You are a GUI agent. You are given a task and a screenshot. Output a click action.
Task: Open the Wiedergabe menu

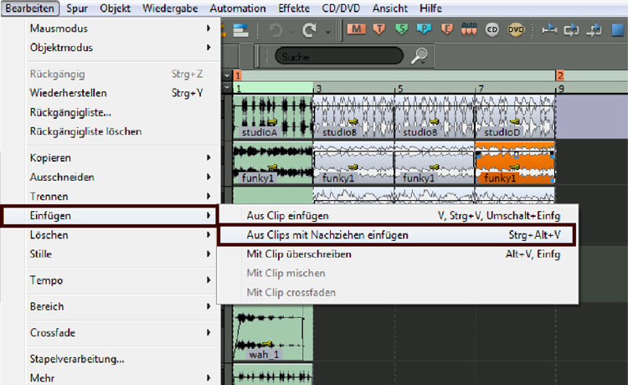(x=170, y=8)
